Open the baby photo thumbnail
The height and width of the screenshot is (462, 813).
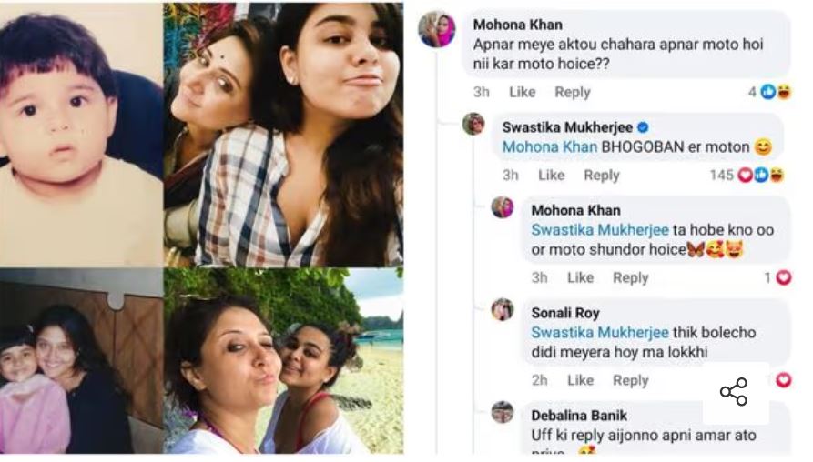[x=81, y=135]
